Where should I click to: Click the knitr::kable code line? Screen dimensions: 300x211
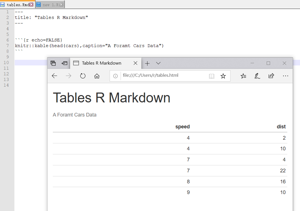[89, 46]
